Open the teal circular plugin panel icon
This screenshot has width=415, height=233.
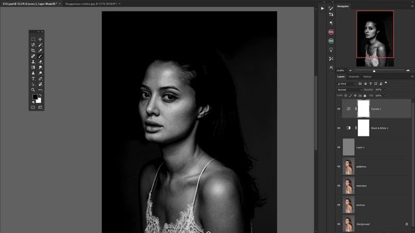(x=331, y=41)
